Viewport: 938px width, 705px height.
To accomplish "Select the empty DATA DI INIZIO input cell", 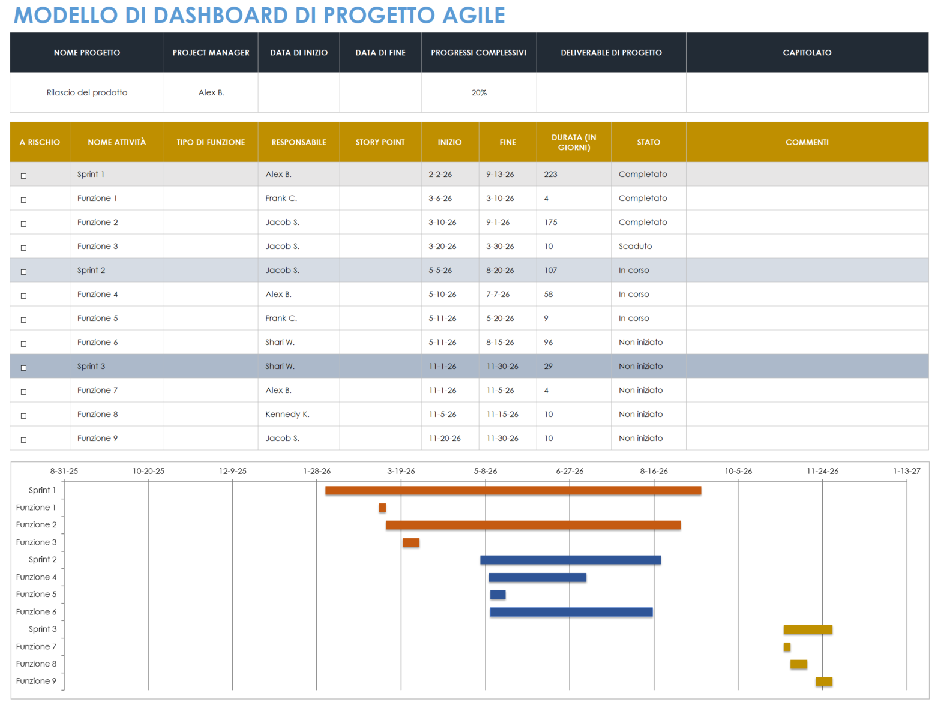I will 299,92.
